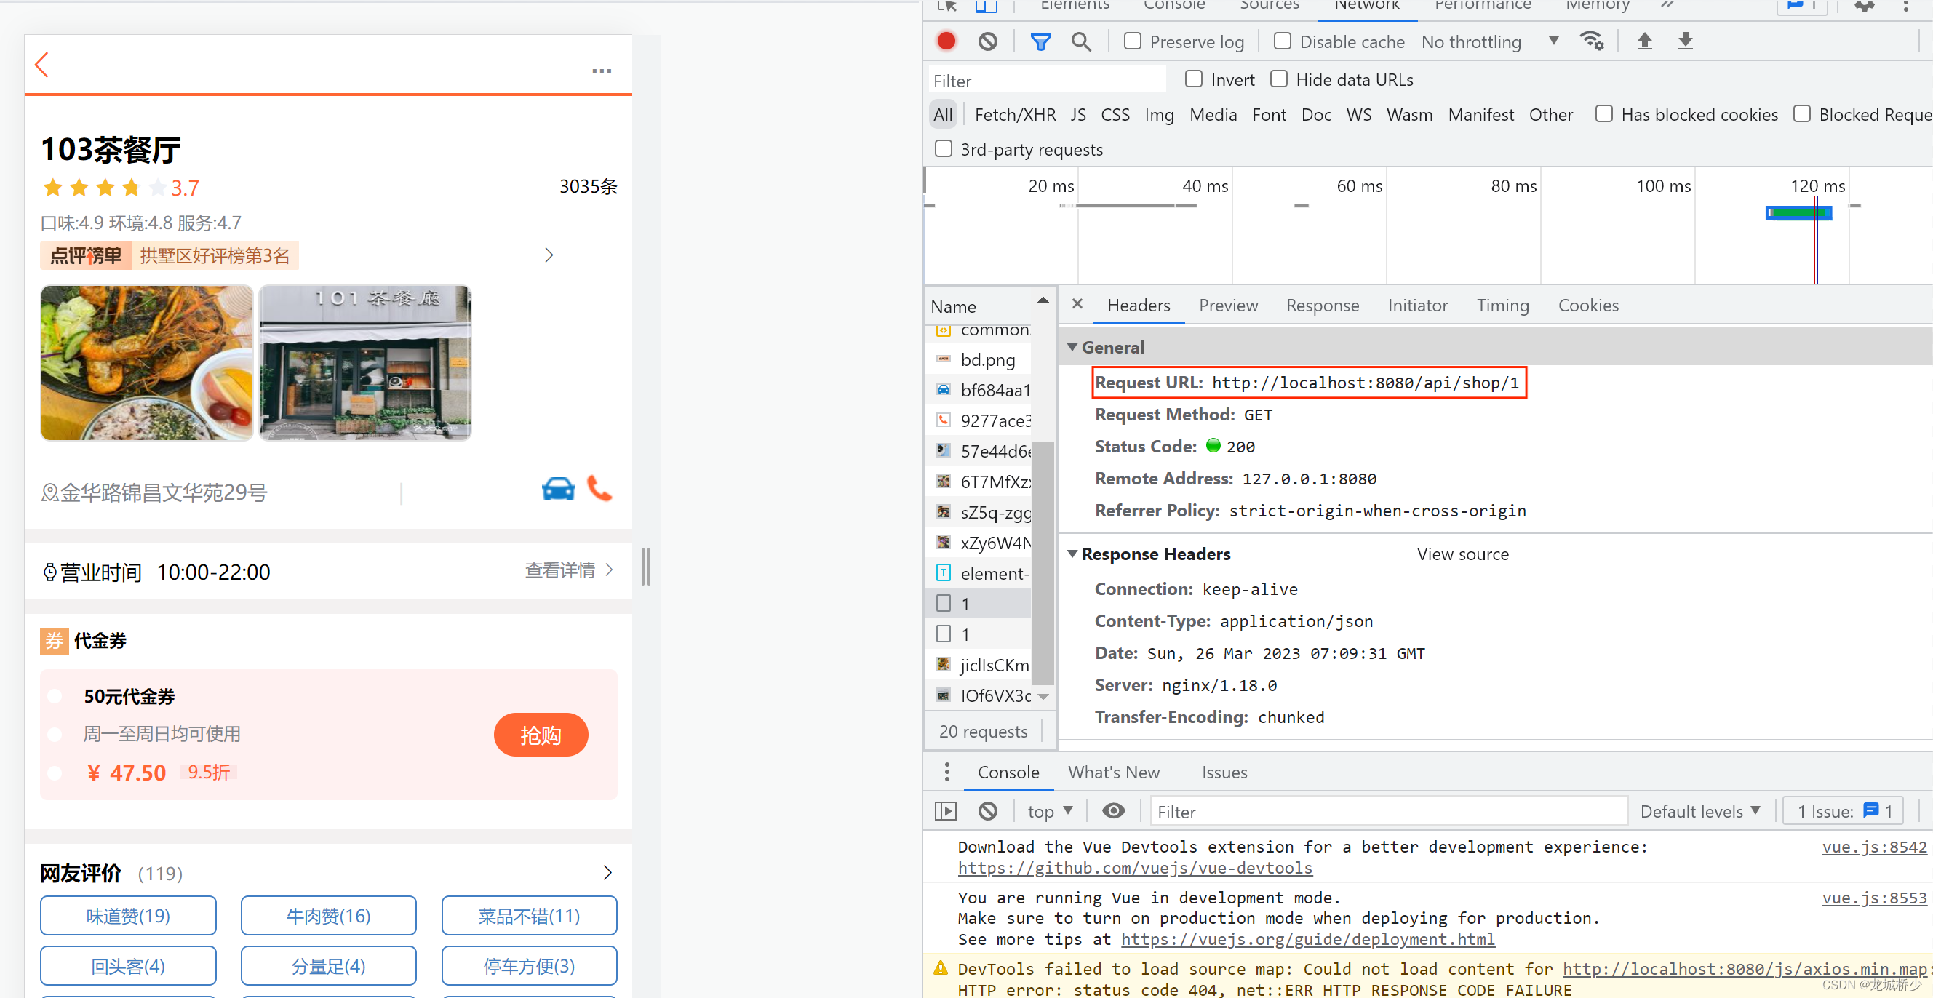Clear the network log

987,41
